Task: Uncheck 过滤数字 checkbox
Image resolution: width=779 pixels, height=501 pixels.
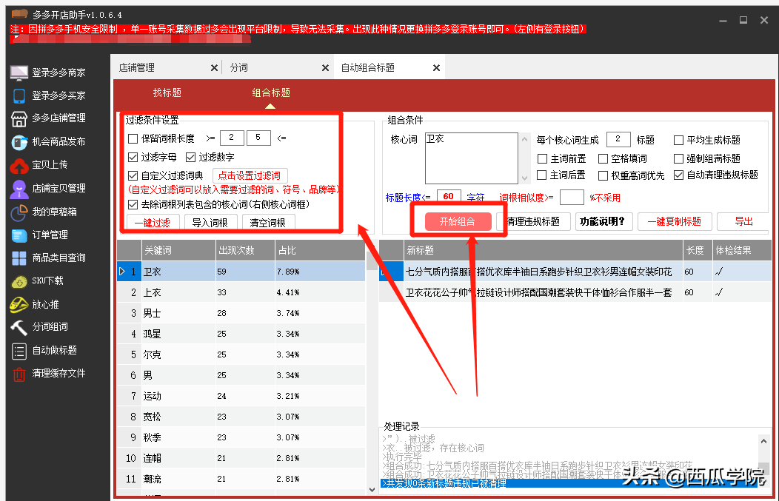Action: point(190,158)
